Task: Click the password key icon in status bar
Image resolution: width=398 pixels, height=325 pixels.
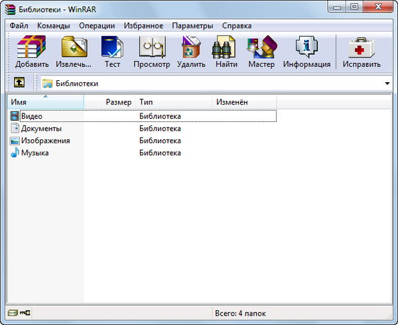Action: pos(25,312)
